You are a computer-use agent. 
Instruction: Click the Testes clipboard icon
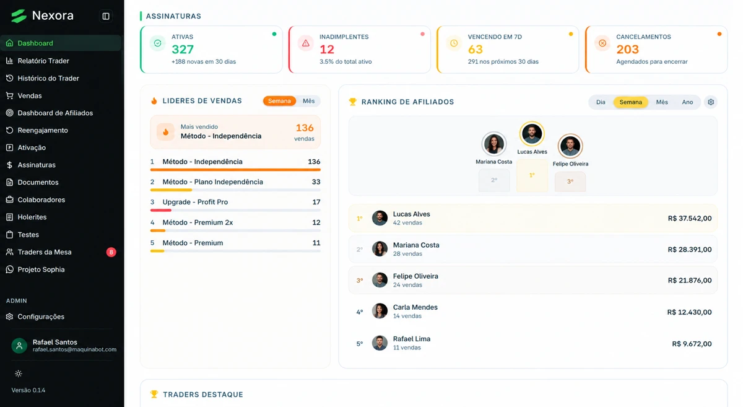point(9,235)
